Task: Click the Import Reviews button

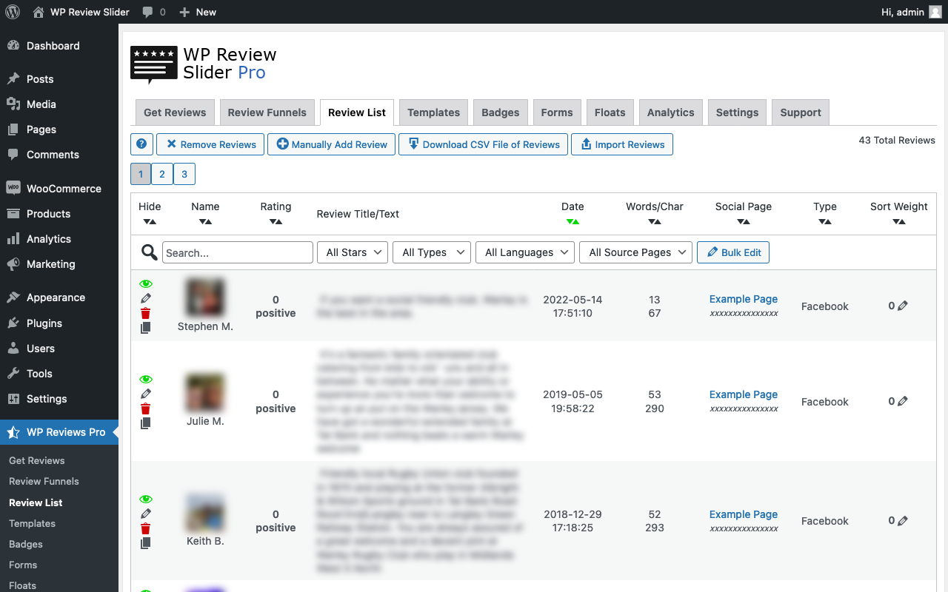Action: (x=622, y=144)
